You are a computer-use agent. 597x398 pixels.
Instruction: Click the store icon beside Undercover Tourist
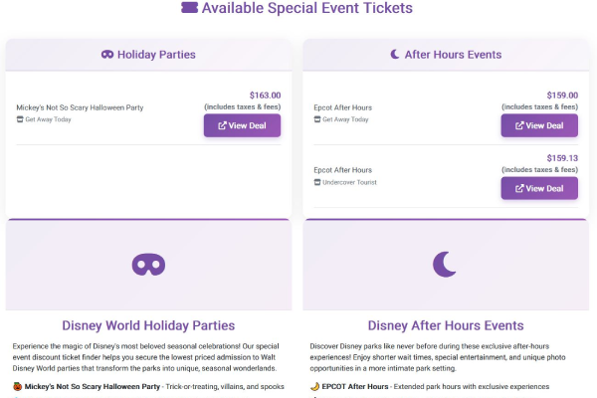(x=317, y=182)
